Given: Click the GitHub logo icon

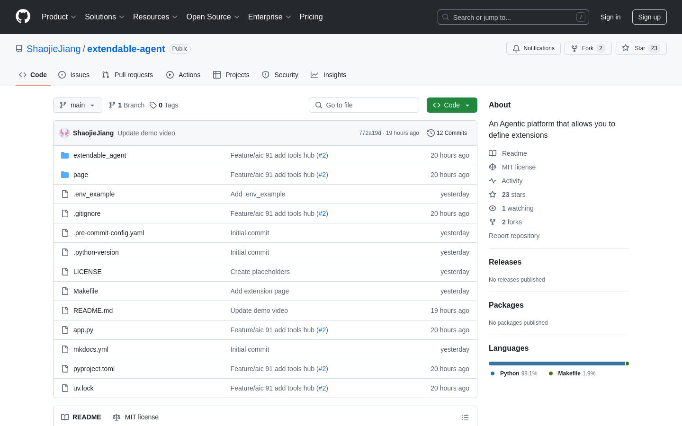Looking at the screenshot, I should pyautogui.click(x=23, y=17).
